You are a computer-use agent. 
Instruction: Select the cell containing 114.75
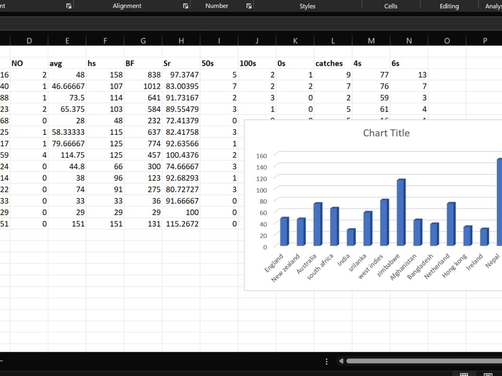[67, 155]
